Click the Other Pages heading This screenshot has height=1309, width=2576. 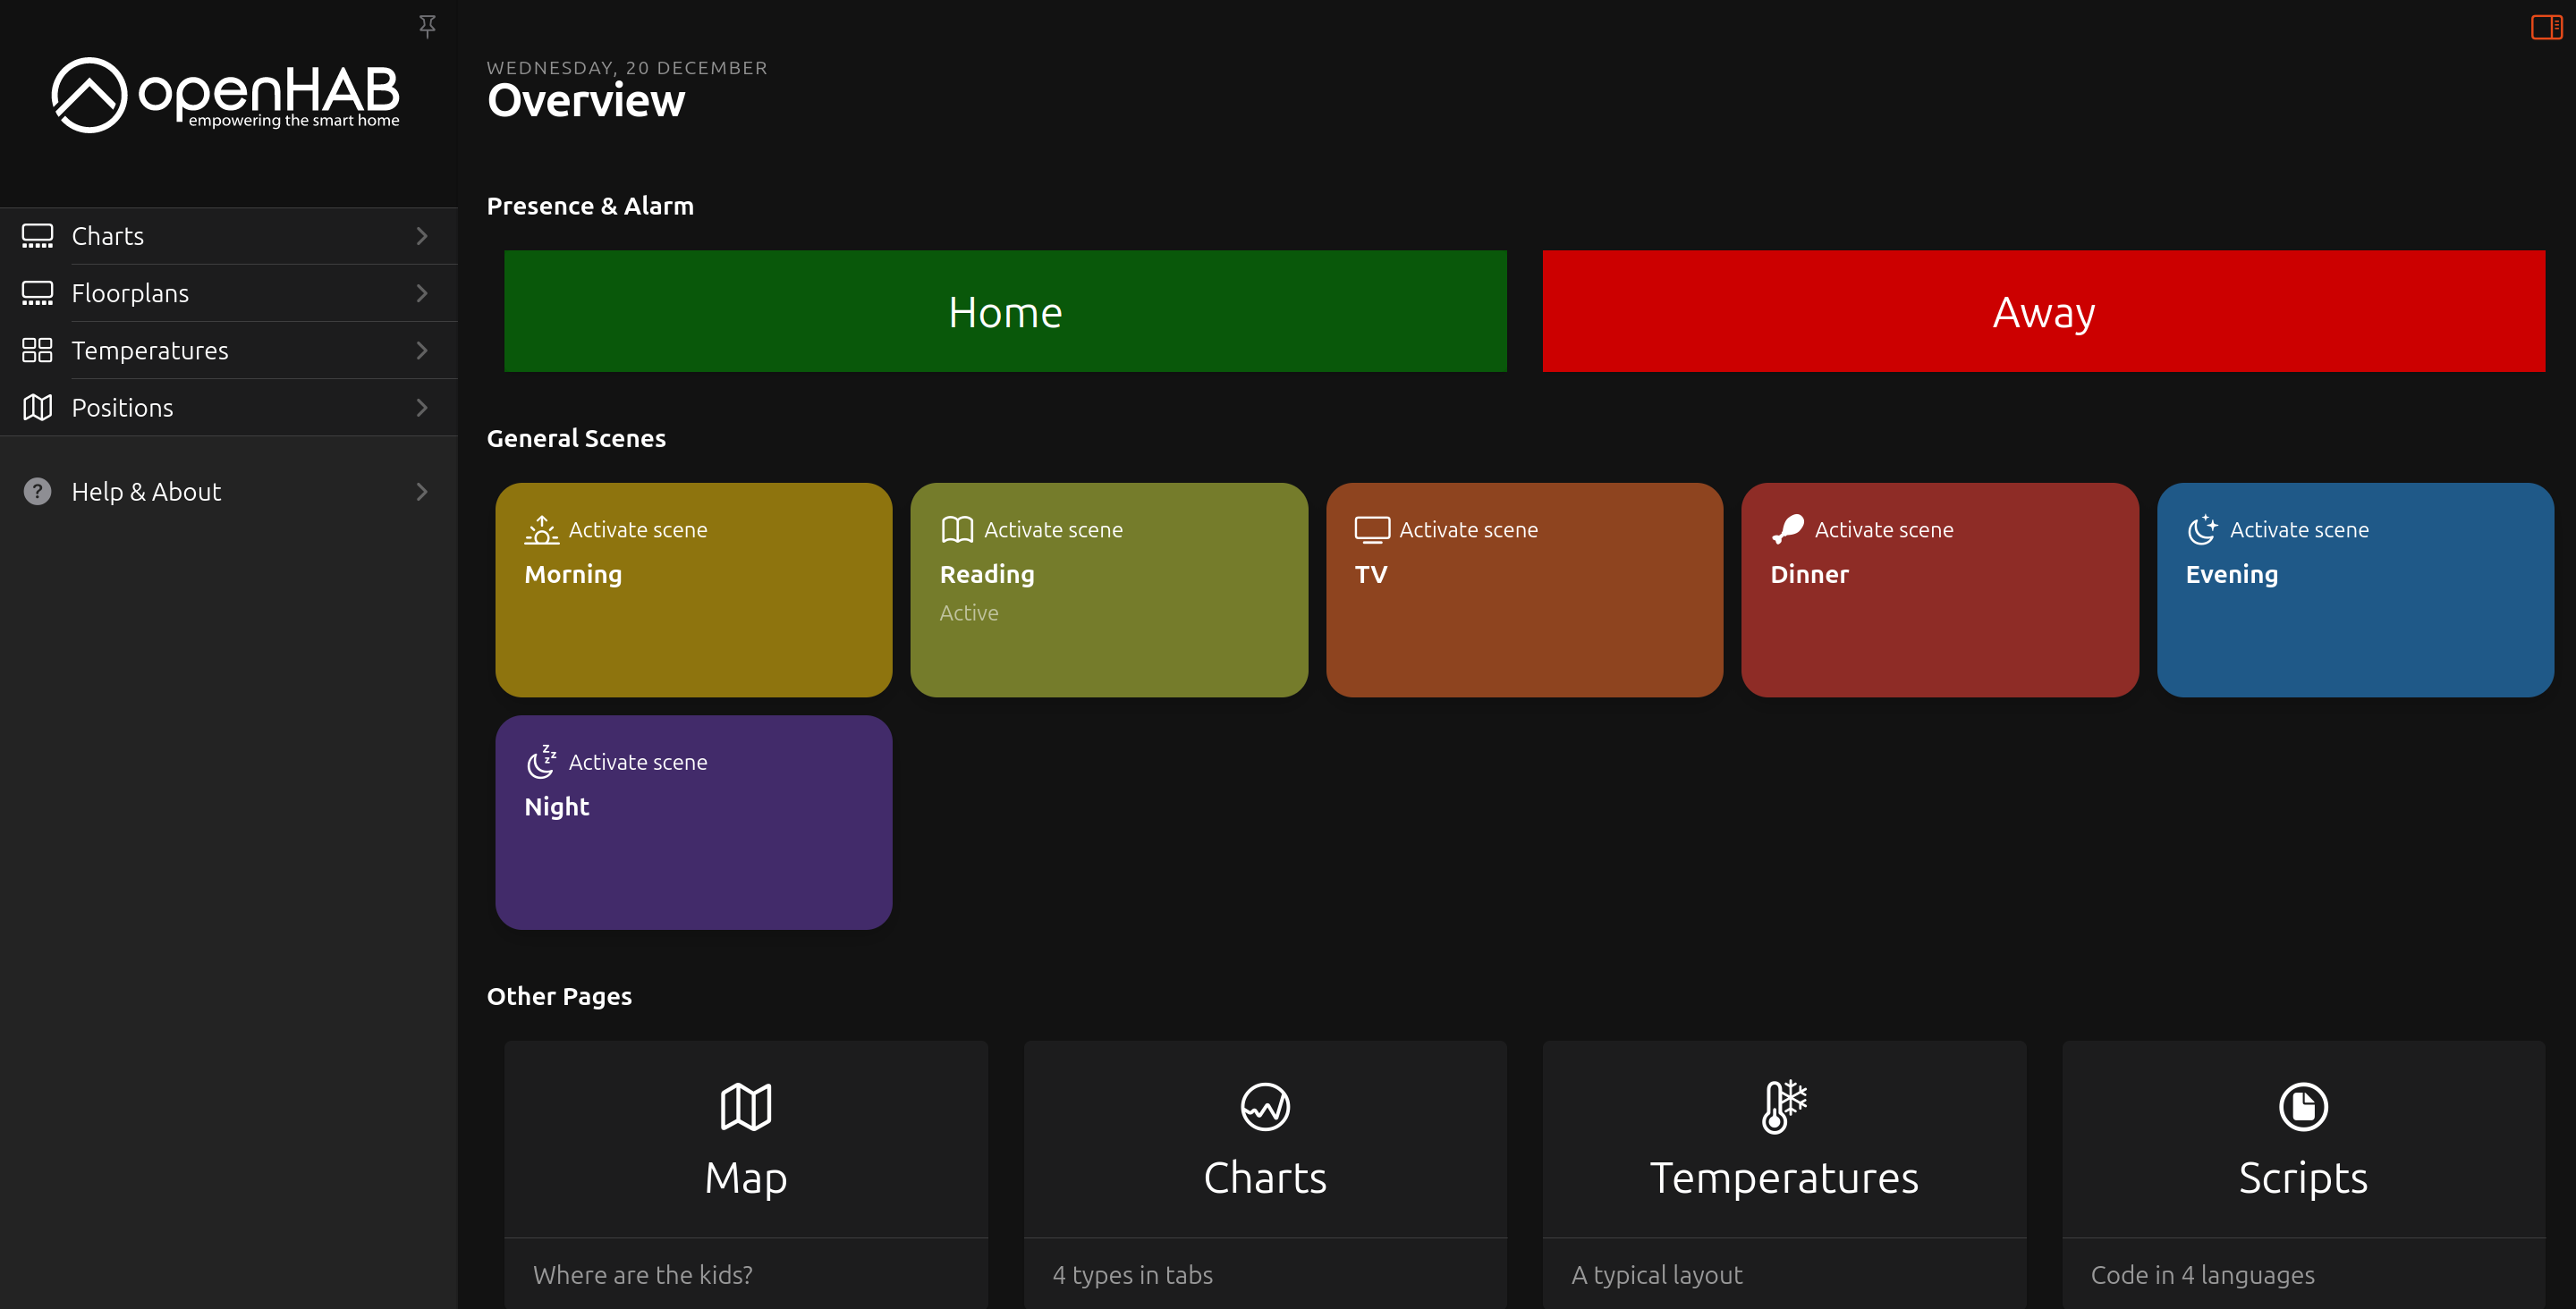[559, 995]
